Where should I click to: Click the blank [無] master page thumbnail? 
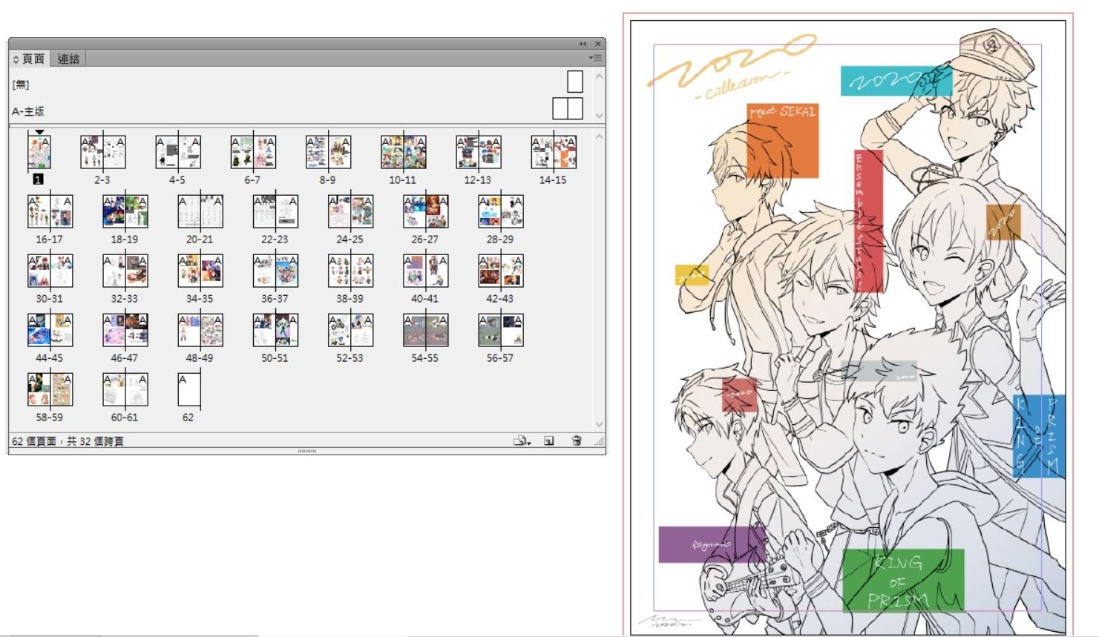point(574,82)
